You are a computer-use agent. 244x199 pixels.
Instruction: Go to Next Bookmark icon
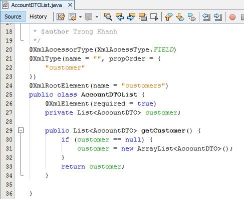pyautogui.click(x=180, y=16)
